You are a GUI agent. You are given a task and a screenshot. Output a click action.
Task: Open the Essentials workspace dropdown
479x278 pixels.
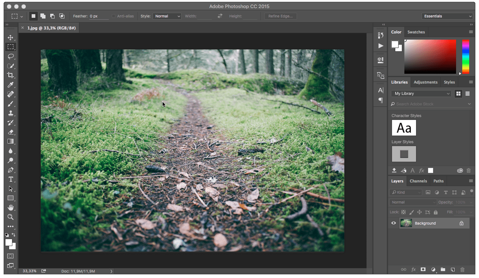[x=447, y=16]
